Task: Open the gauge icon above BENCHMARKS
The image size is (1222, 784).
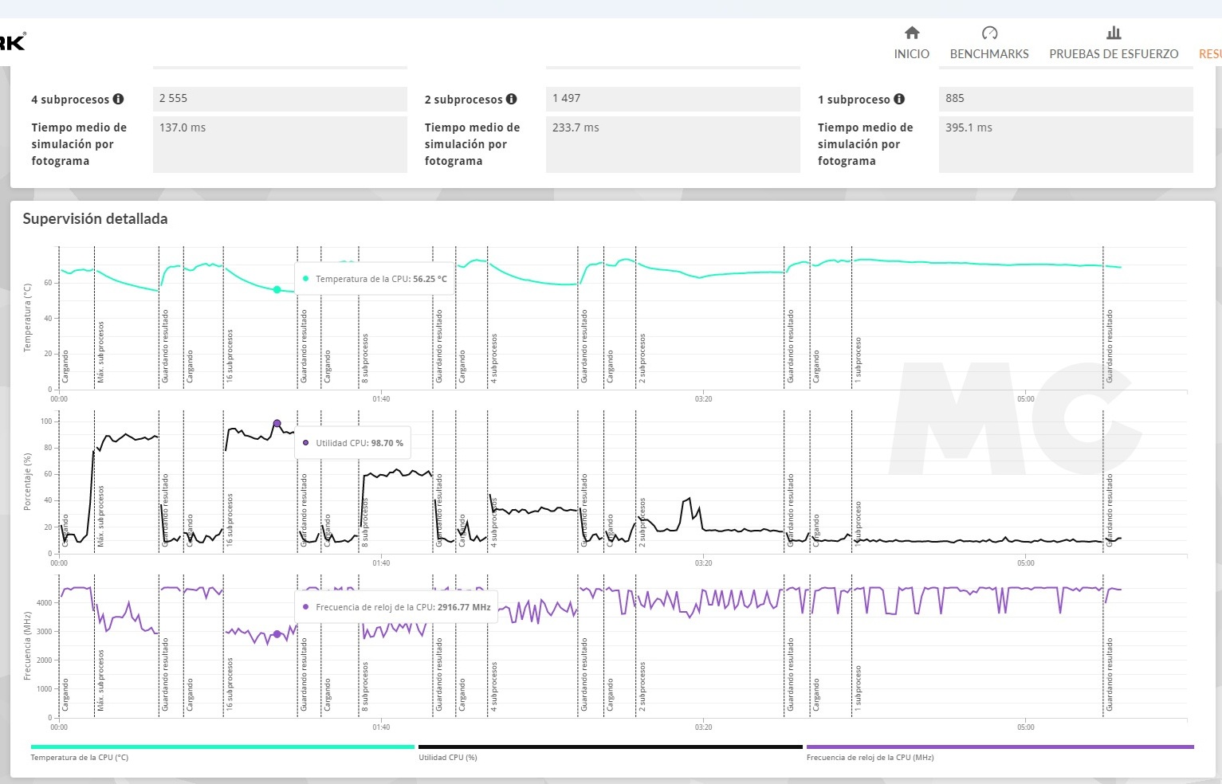Action: 989,33
